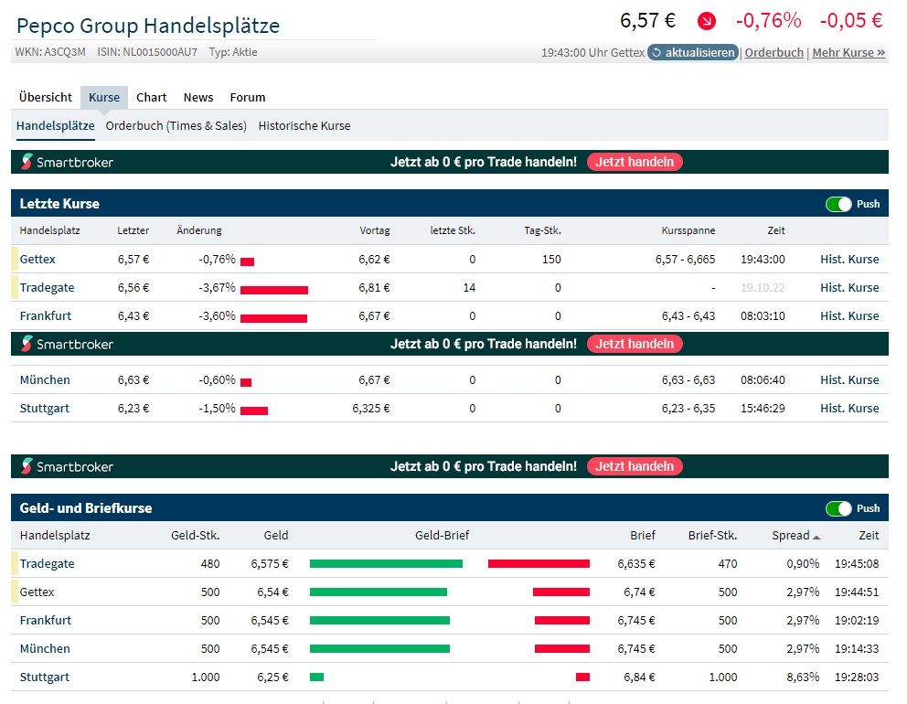Open Orderbuch (Times & Sales) sub-tab
Screen dimensions: 907x704
tap(176, 125)
